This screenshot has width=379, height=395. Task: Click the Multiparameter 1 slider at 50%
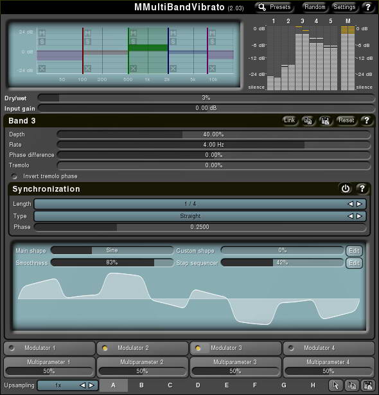click(x=49, y=371)
